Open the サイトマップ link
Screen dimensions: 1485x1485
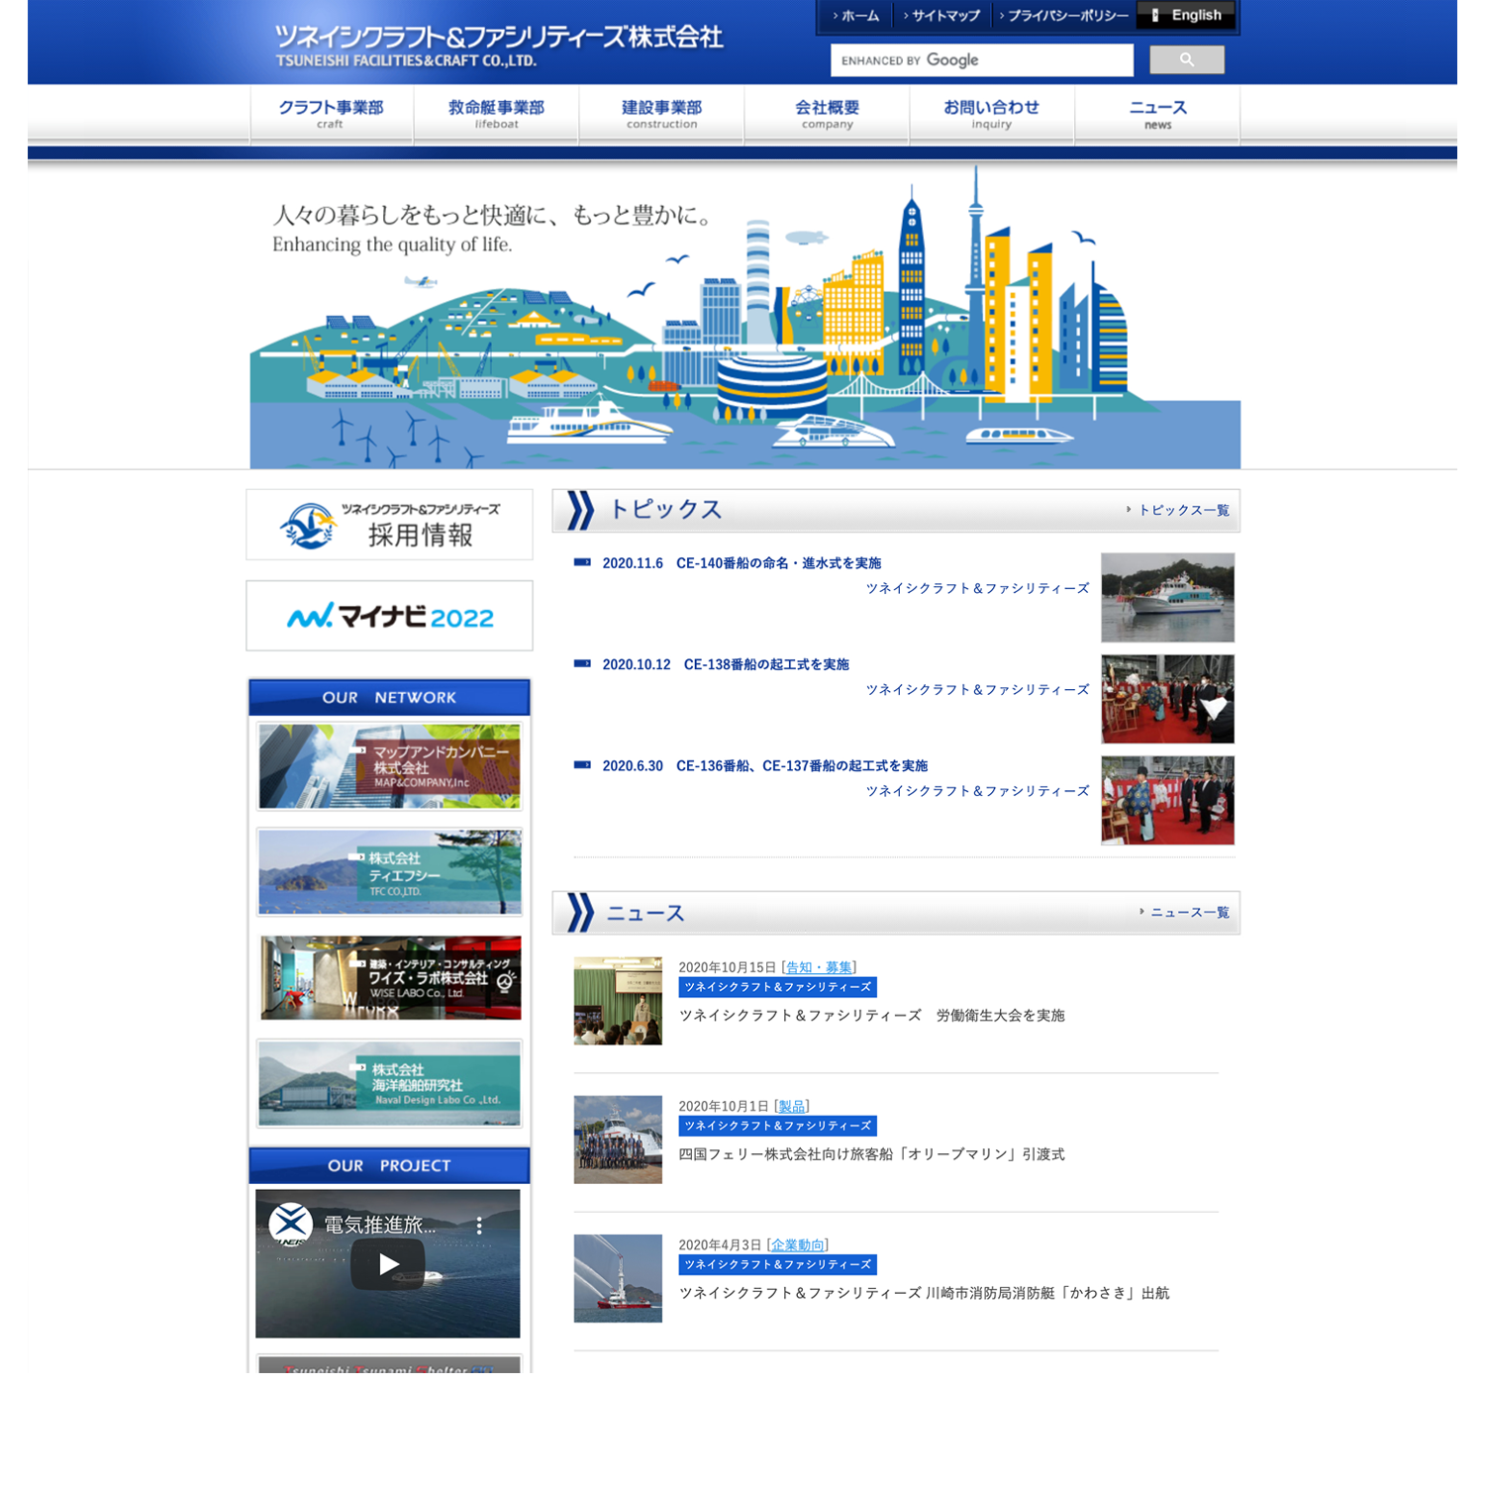point(940,16)
